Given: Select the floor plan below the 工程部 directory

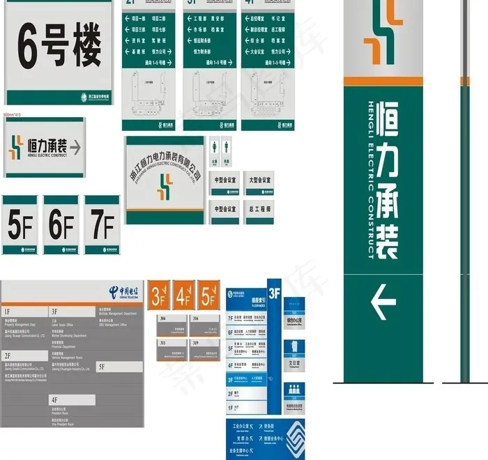Looking at the screenshot, I should pyautogui.click(x=209, y=94).
